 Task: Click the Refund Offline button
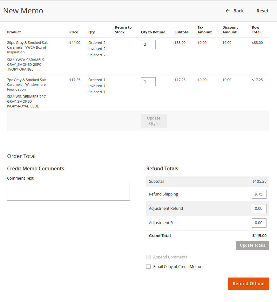tap(248, 284)
